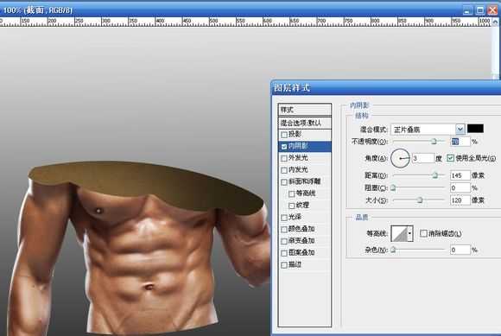Screen dimensions: 501x336
Task: Tick the 等高线 contour sub-option checkbox
Action: pyautogui.click(x=291, y=193)
